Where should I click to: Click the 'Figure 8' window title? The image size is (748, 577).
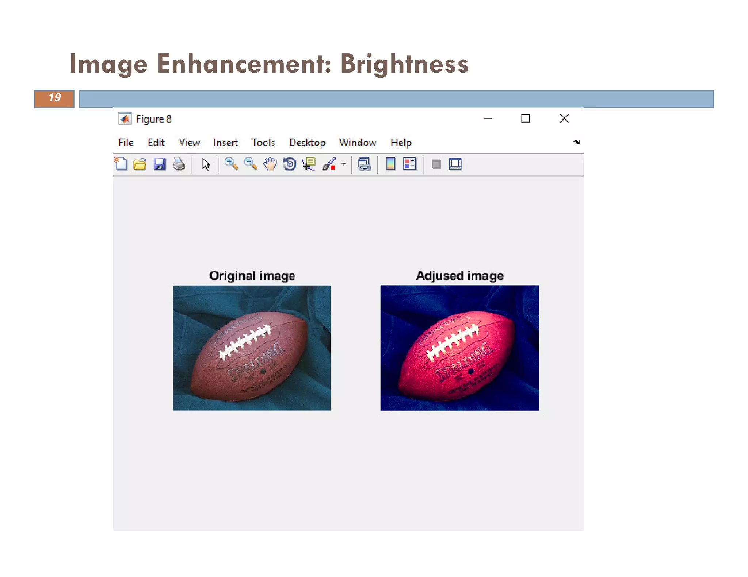click(154, 119)
